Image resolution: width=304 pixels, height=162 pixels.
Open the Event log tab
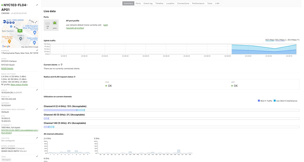pos(148,3)
